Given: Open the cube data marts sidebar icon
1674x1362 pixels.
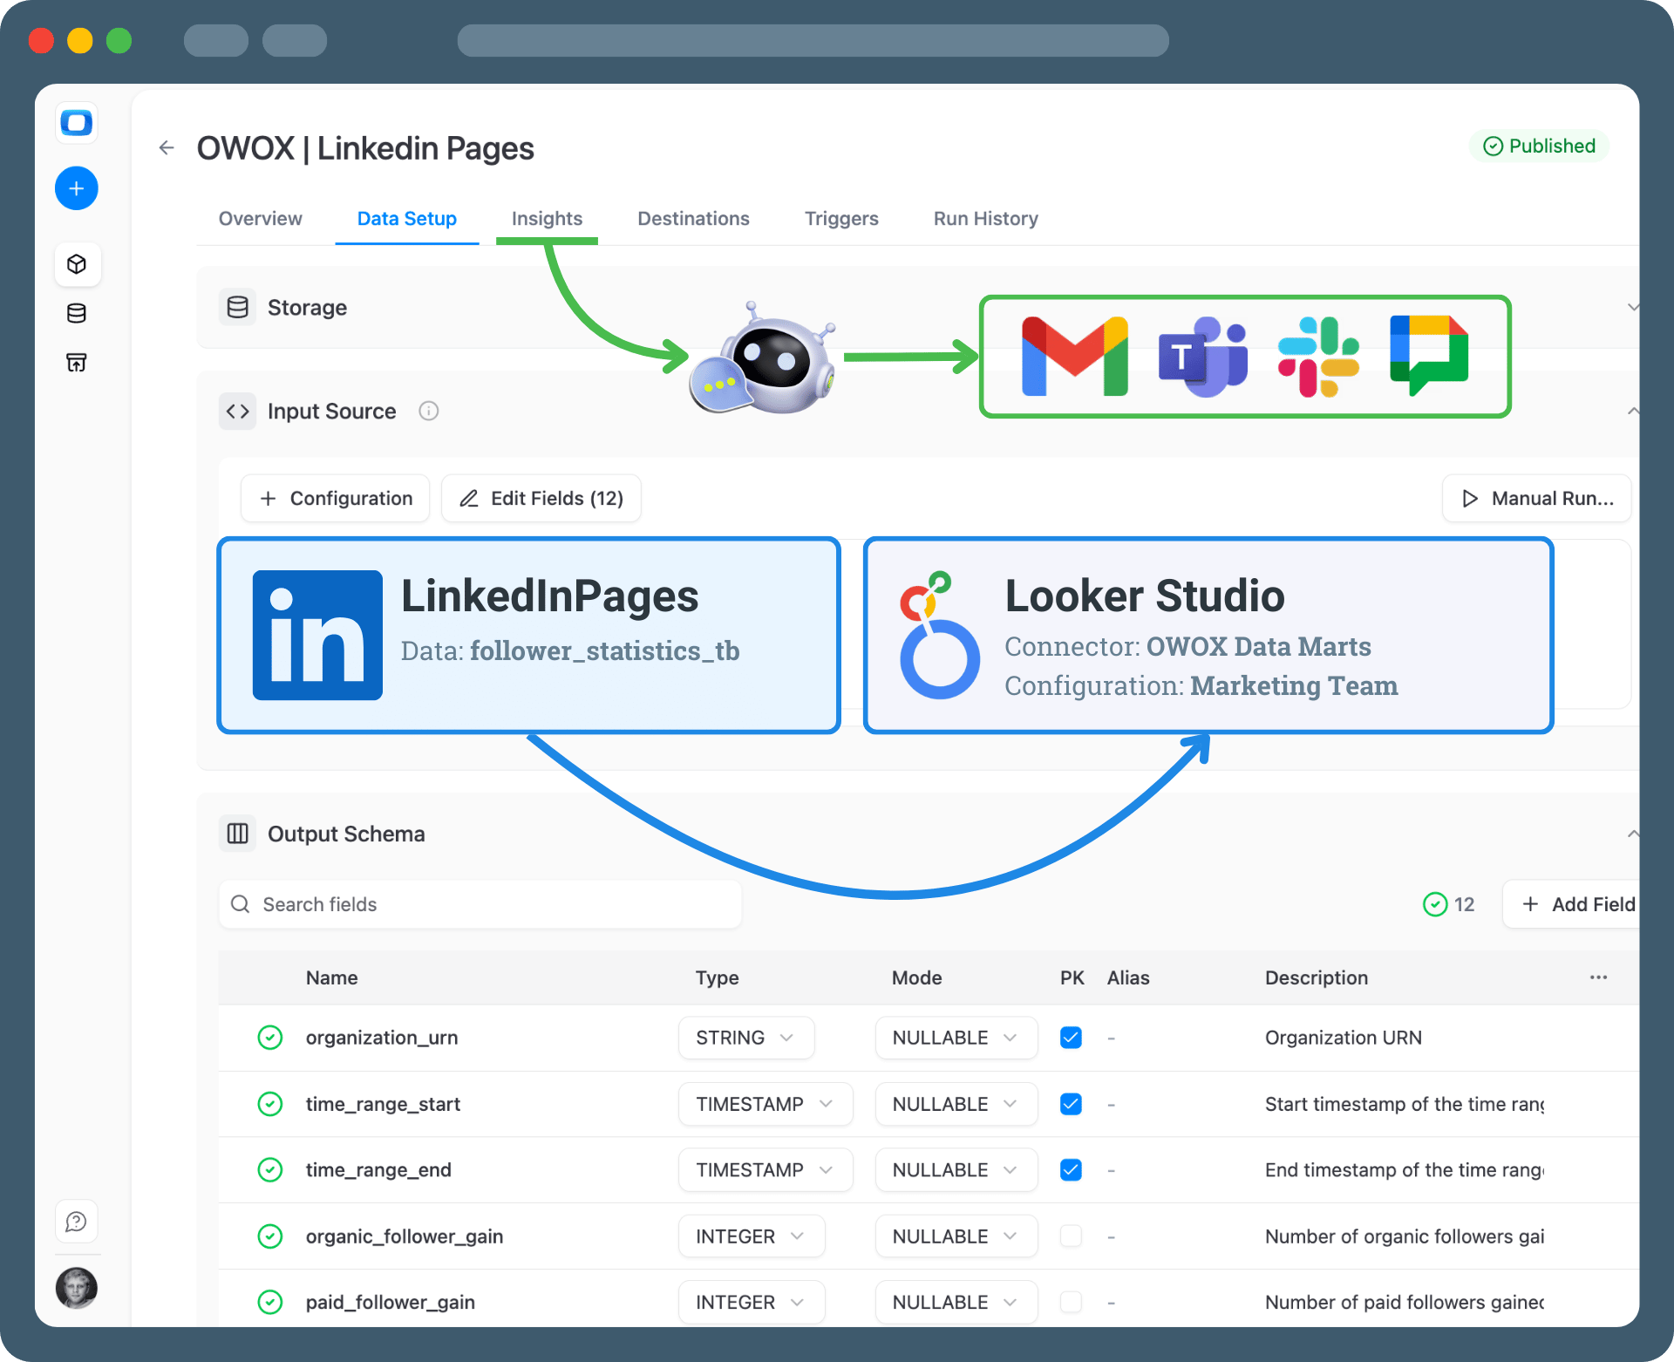Looking at the screenshot, I should point(77,264).
